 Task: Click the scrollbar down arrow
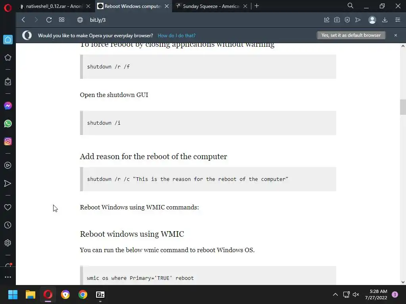tap(403, 282)
